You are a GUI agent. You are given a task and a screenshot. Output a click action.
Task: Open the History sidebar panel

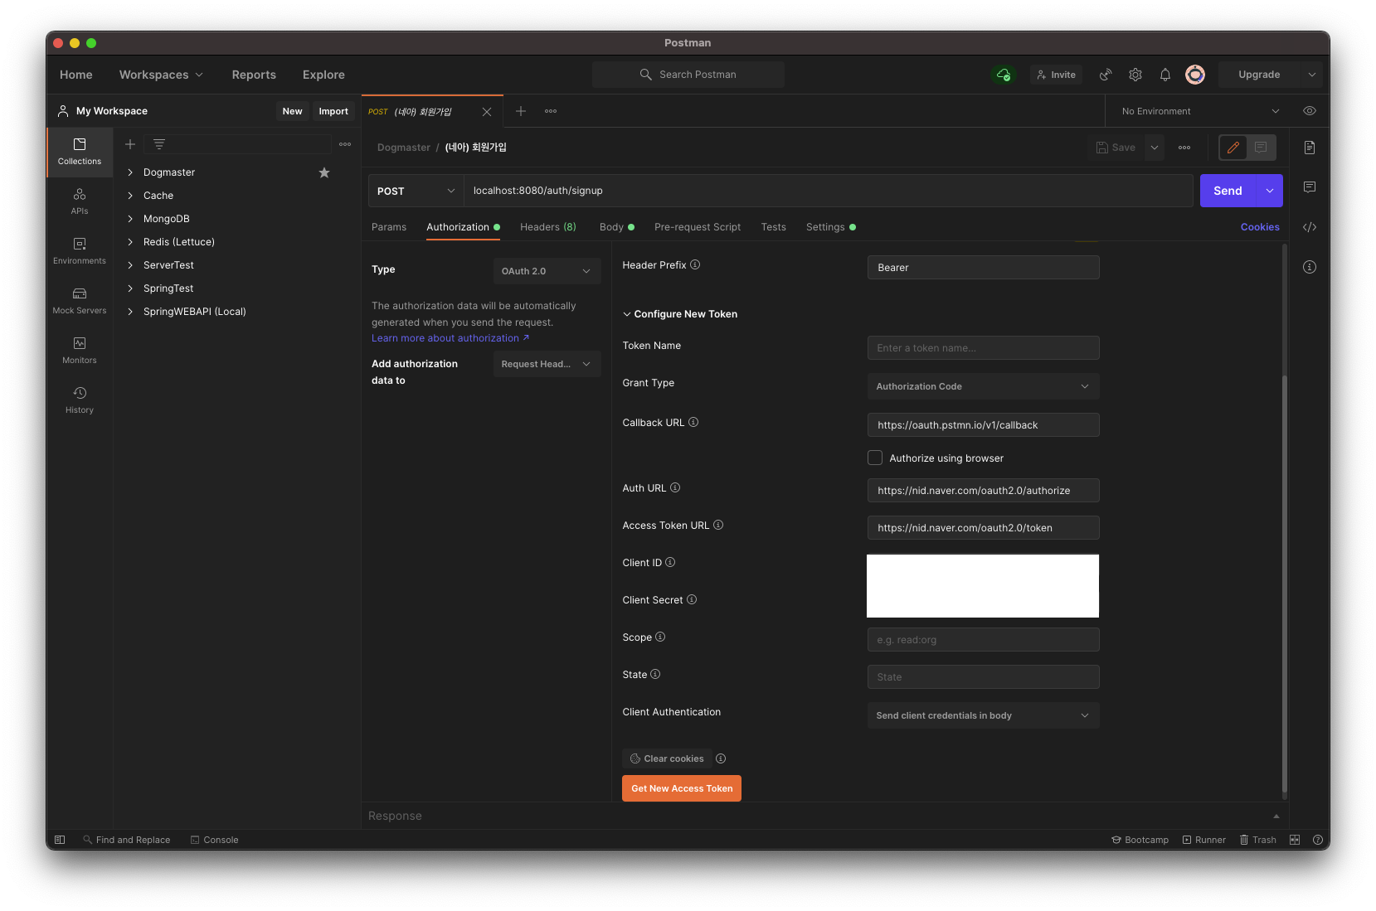click(x=80, y=400)
